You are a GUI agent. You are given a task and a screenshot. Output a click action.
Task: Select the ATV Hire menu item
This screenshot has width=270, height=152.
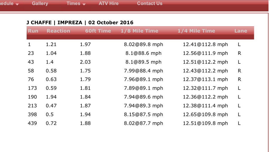click(x=109, y=3)
